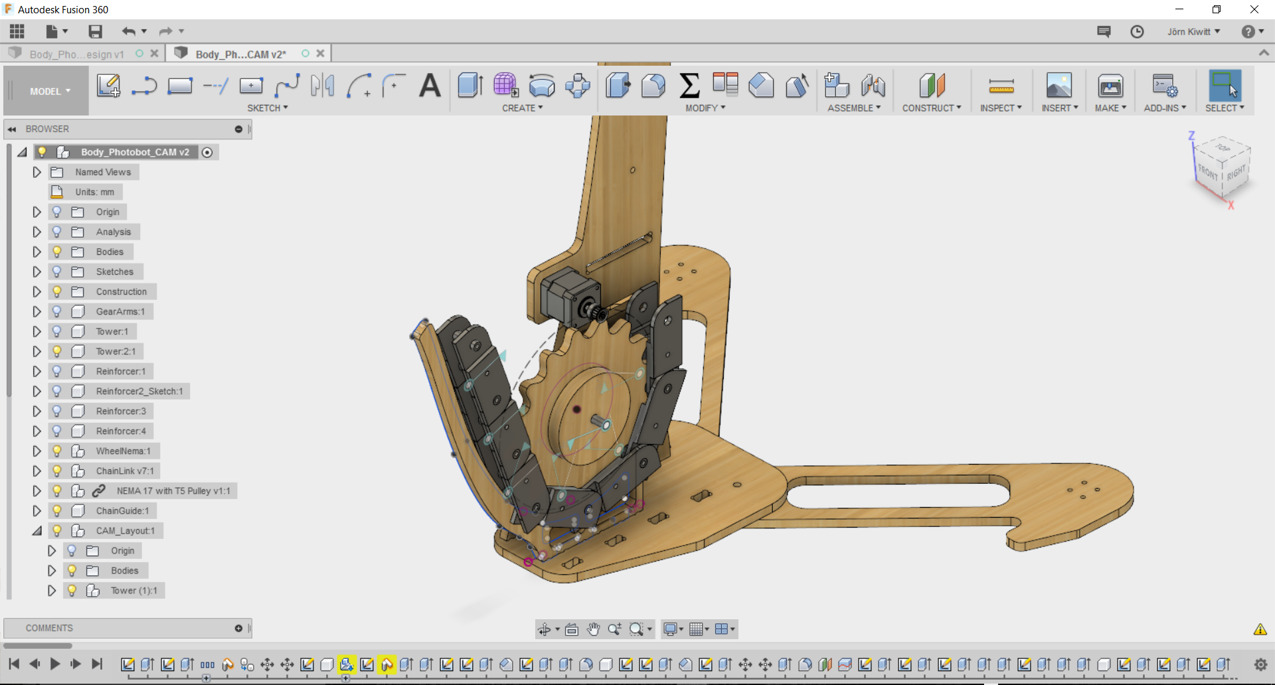
Task: Click the Create Form icon
Action: [x=505, y=86]
